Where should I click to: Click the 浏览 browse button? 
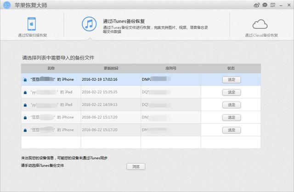(x=136, y=166)
